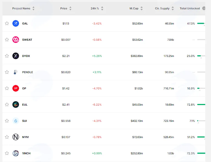The width and height of the screenshot is (211, 162).
Task: Click the Cir. Supply column header
Action: [162, 8]
